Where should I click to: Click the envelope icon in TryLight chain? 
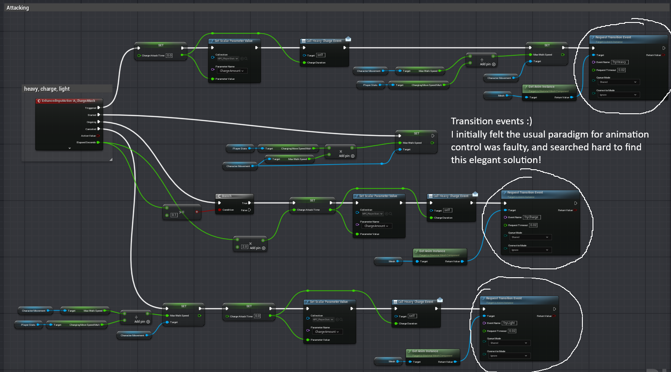[440, 300]
